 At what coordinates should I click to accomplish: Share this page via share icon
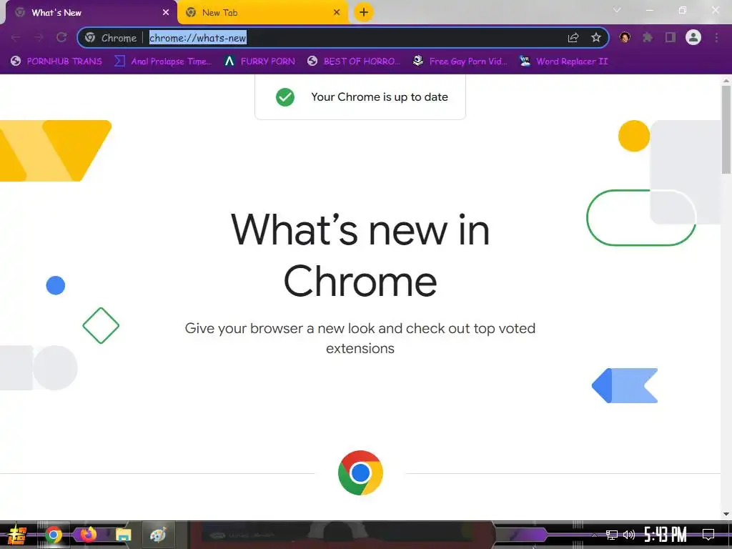click(x=573, y=38)
